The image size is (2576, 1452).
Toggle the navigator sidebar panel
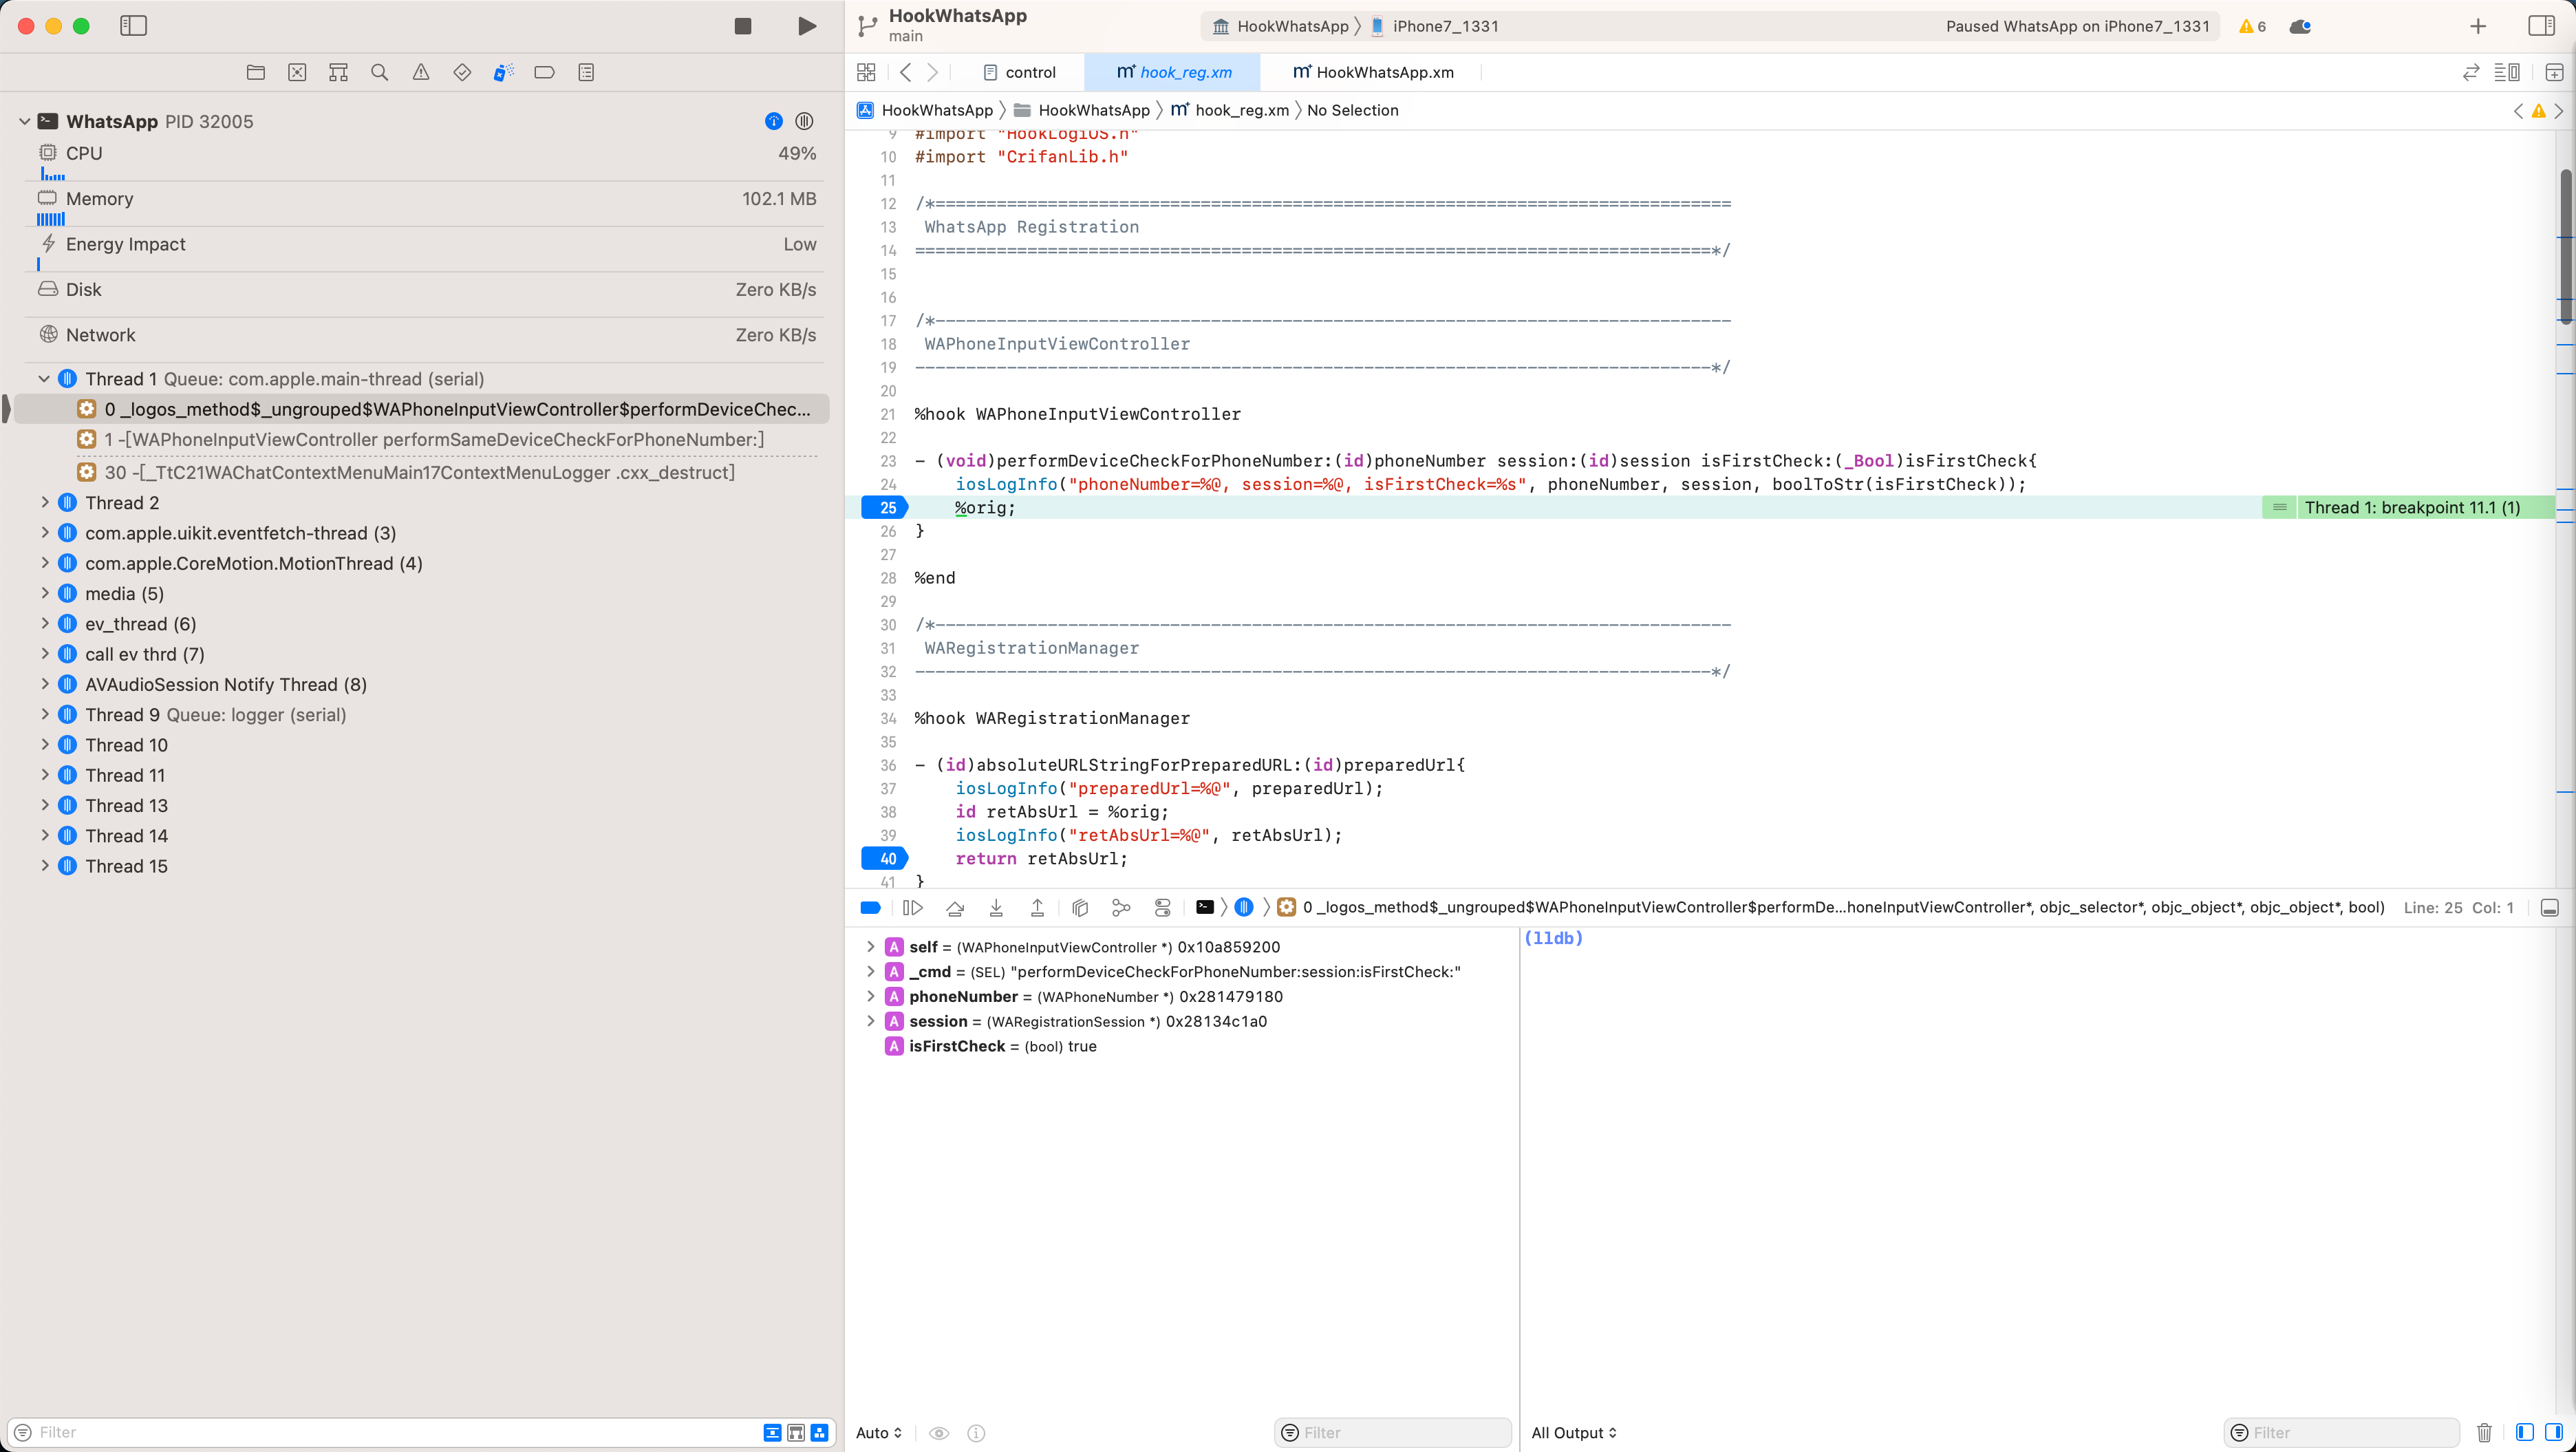click(133, 26)
